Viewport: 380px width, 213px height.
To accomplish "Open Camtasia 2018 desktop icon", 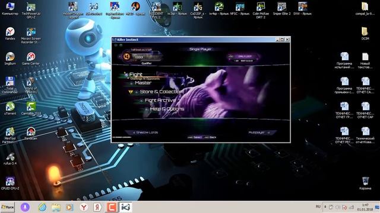I will point(31,108).
